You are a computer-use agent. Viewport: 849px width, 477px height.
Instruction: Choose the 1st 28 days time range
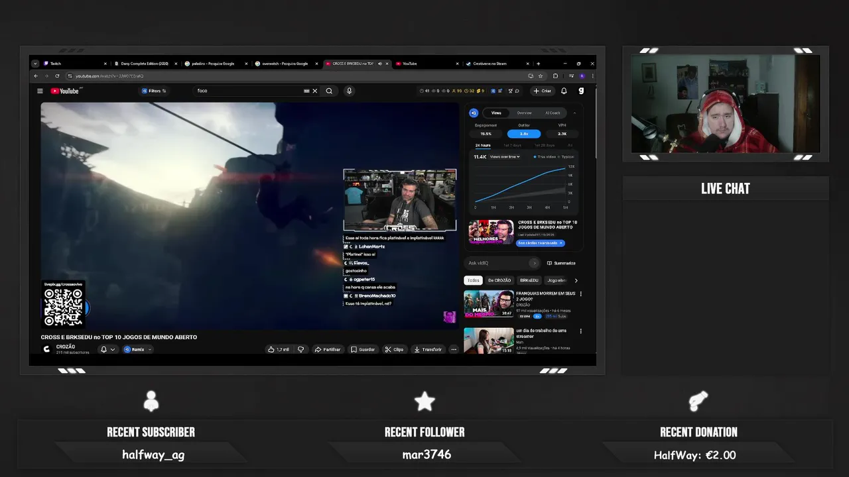point(544,145)
